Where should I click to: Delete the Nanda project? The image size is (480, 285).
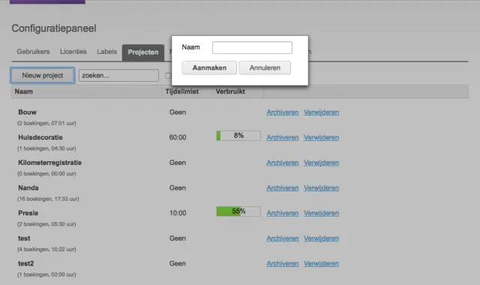pos(322,188)
